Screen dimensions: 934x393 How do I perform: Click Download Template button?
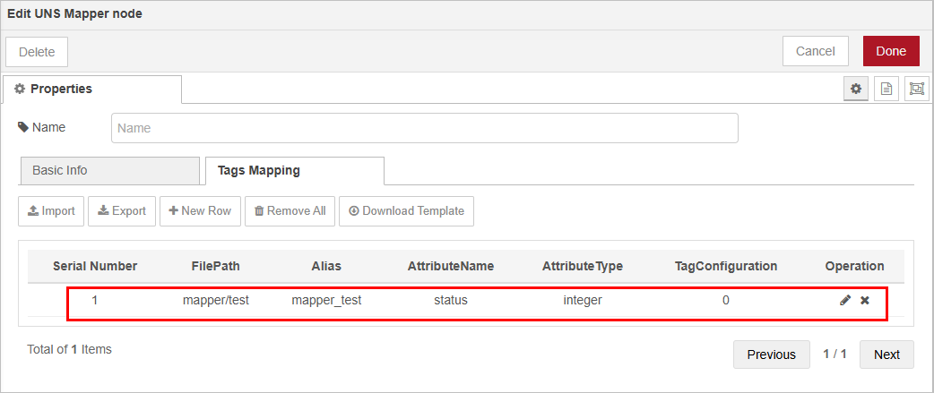(406, 211)
